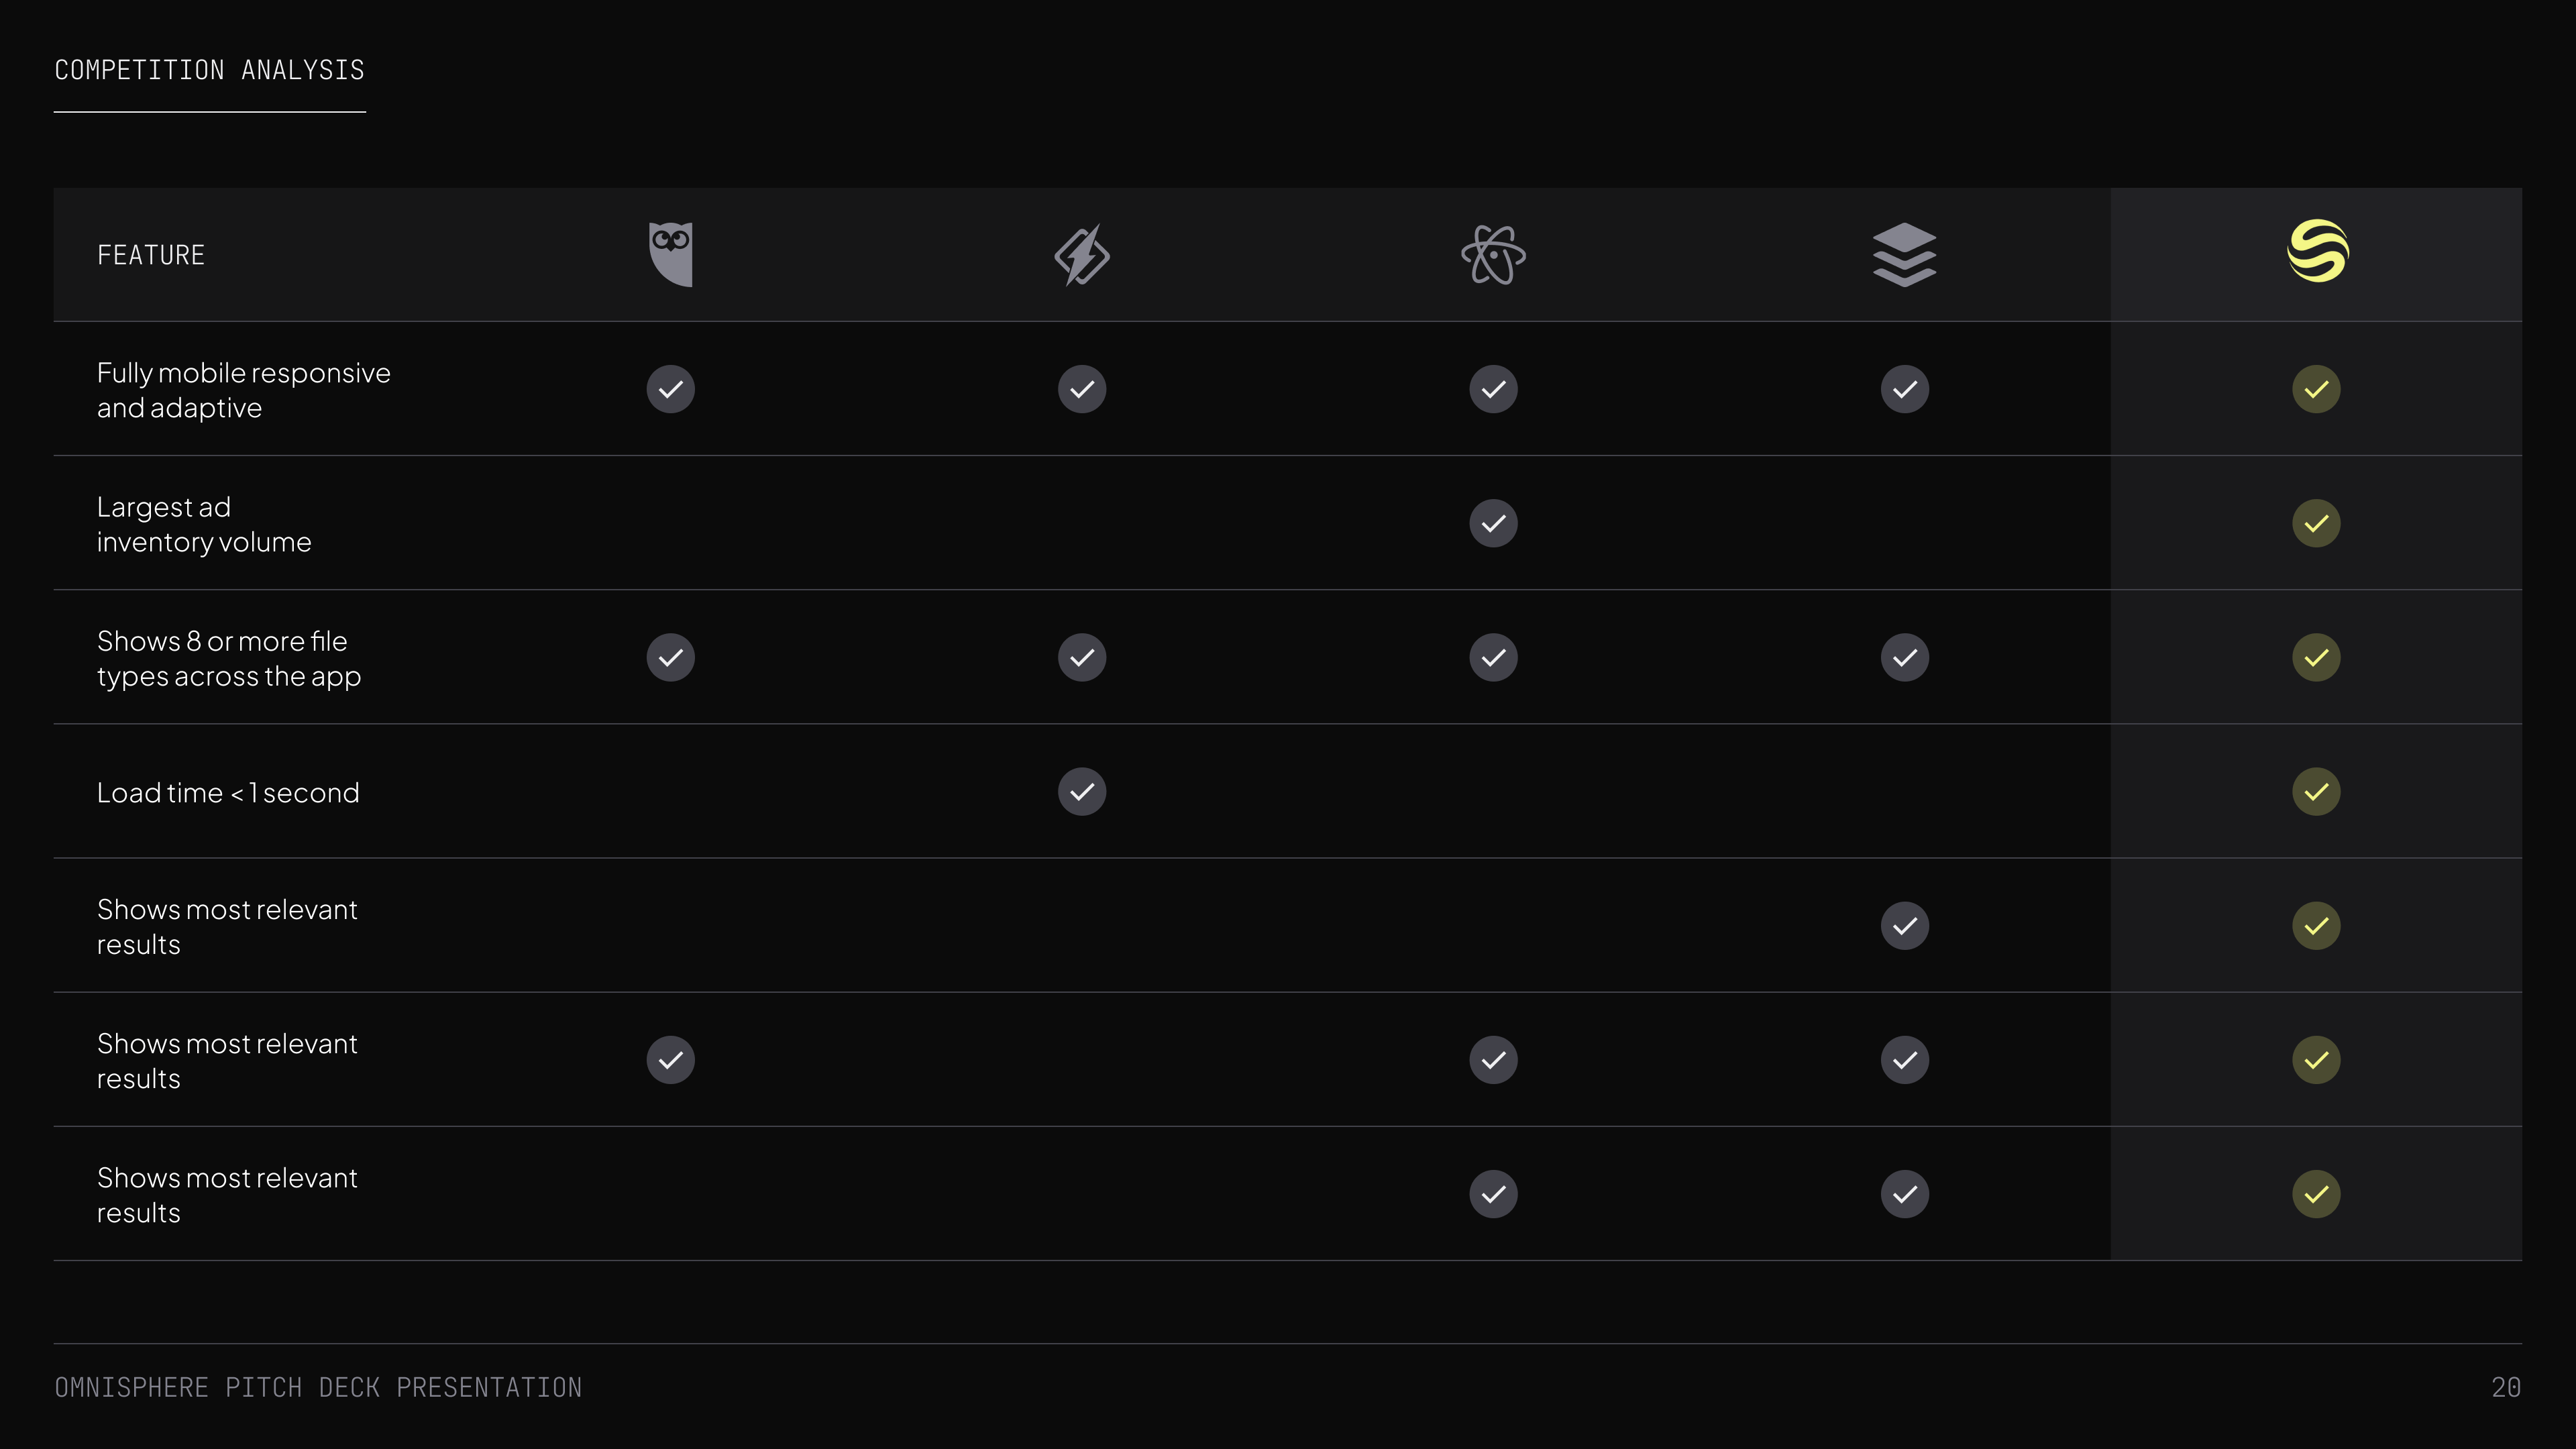Click the 'Load time < 1 second' label
2576x1449 pixels.
(x=228, y=793)
